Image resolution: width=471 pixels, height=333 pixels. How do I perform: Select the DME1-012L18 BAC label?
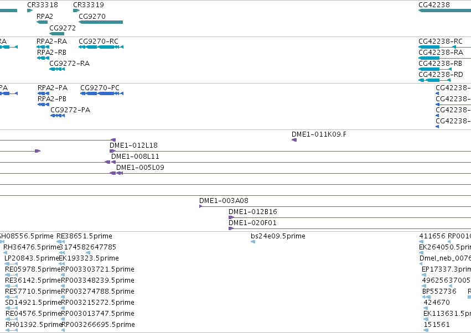click(x=134, y=145)
